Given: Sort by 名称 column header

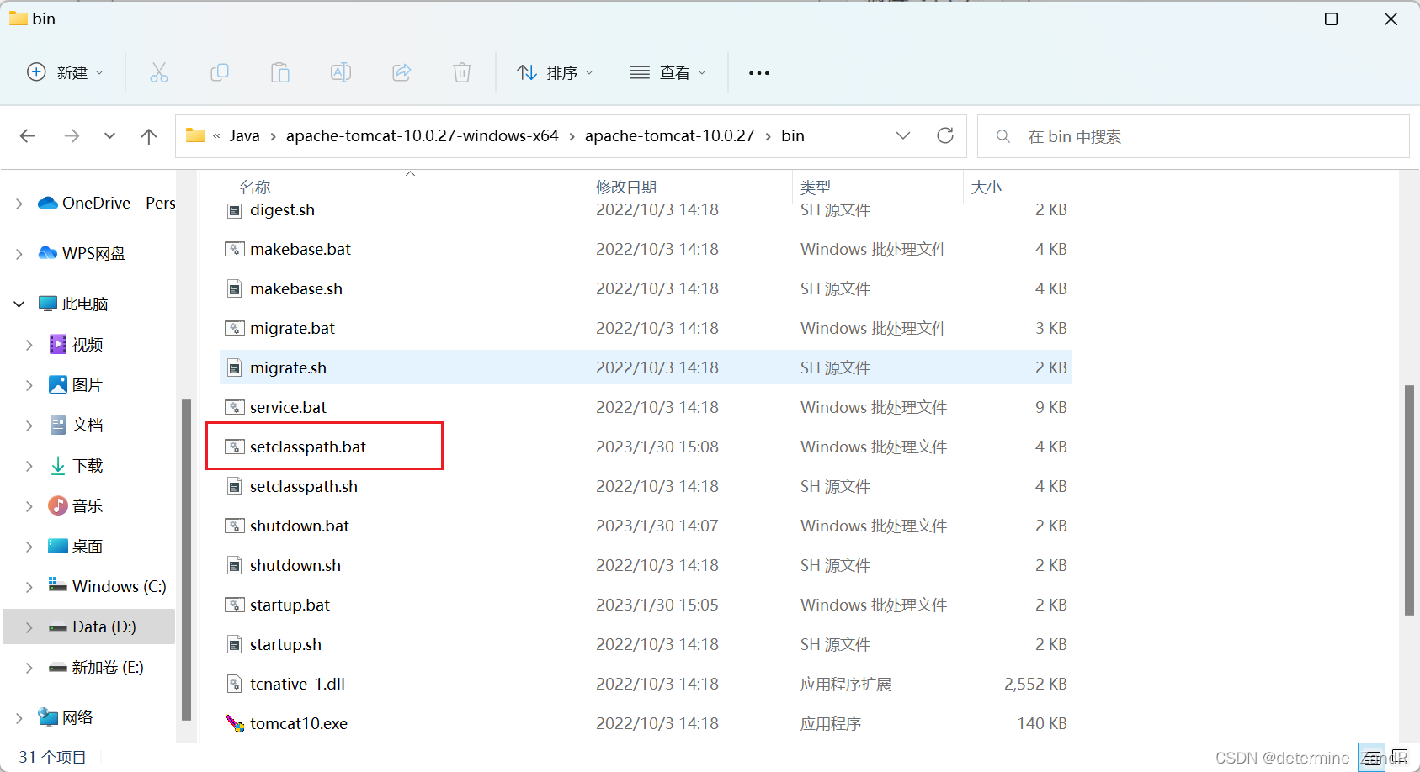Looking at the screenshot, I should tap(255, 187).
